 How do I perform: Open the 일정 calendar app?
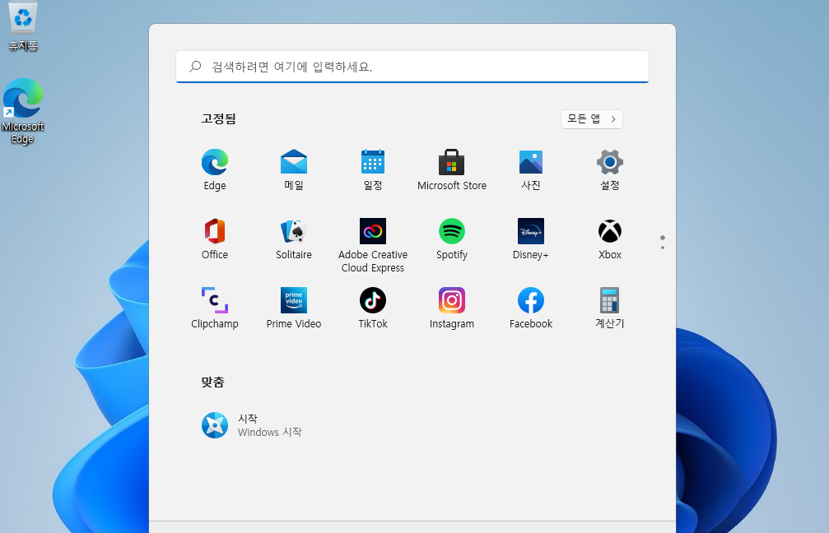pos(373,169)
